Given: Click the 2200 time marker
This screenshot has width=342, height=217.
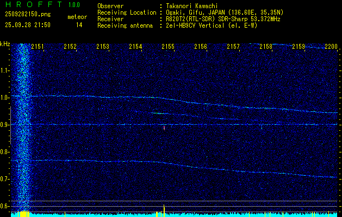Looking at the screenshot, I should 331,47.
